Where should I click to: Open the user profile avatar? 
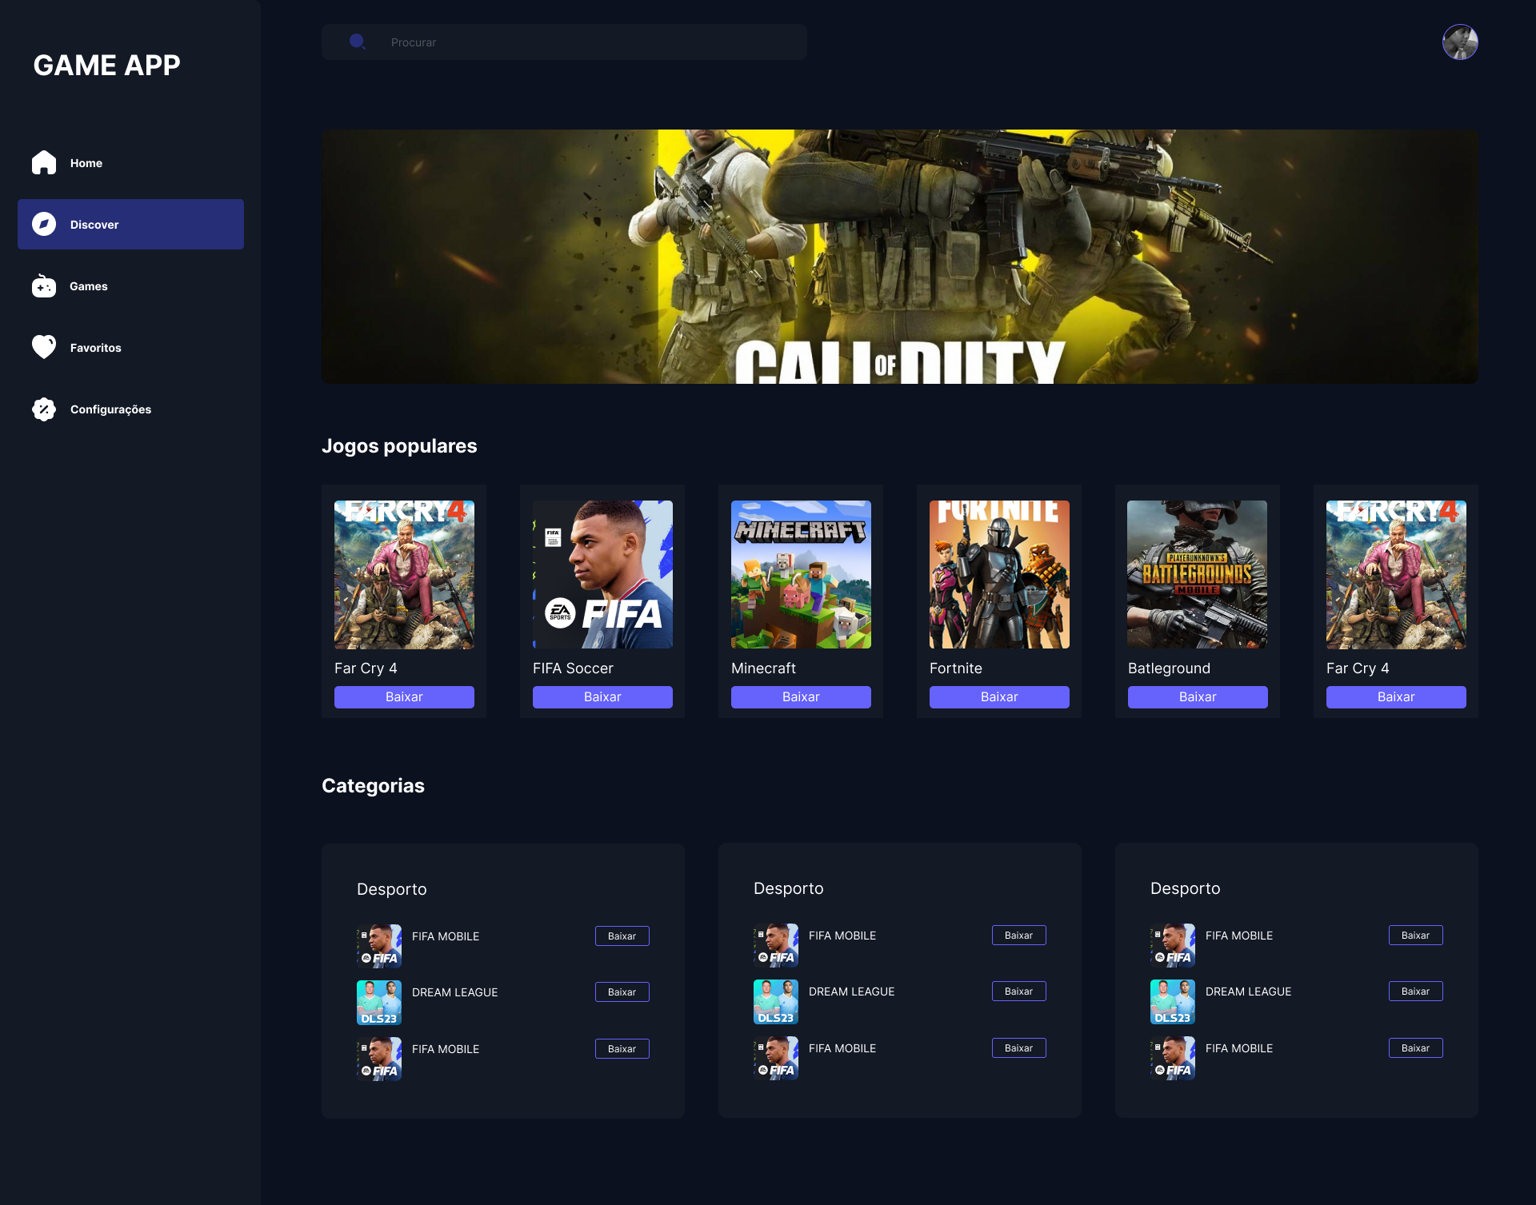pos(1459,42)
